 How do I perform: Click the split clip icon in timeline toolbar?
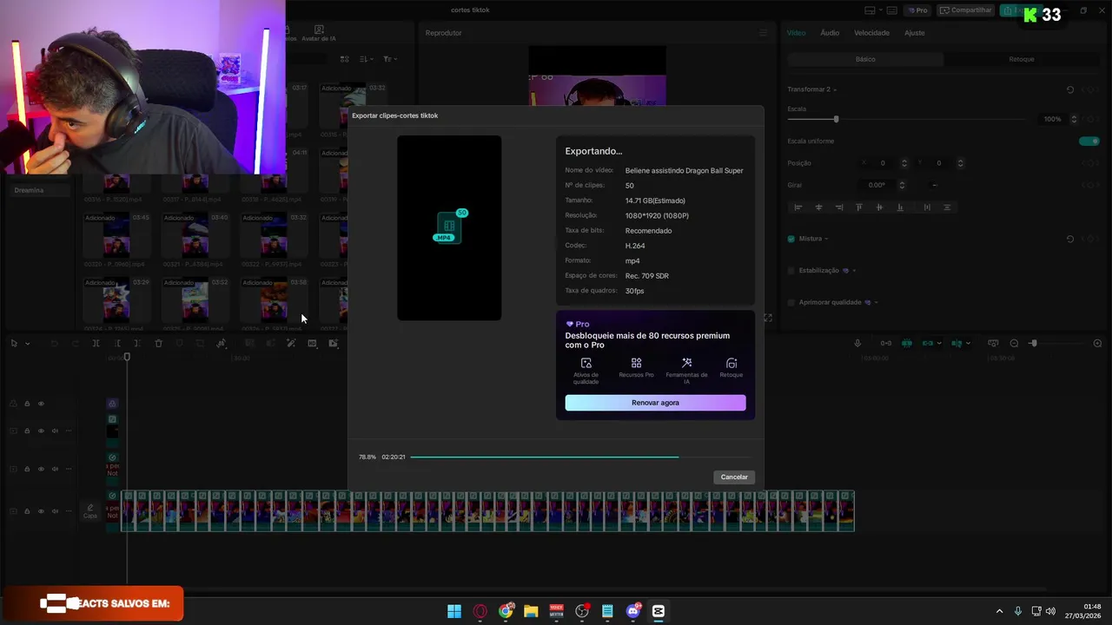[96, 344]
